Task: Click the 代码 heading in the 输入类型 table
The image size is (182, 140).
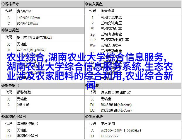Action: click(x=93, y=11)
